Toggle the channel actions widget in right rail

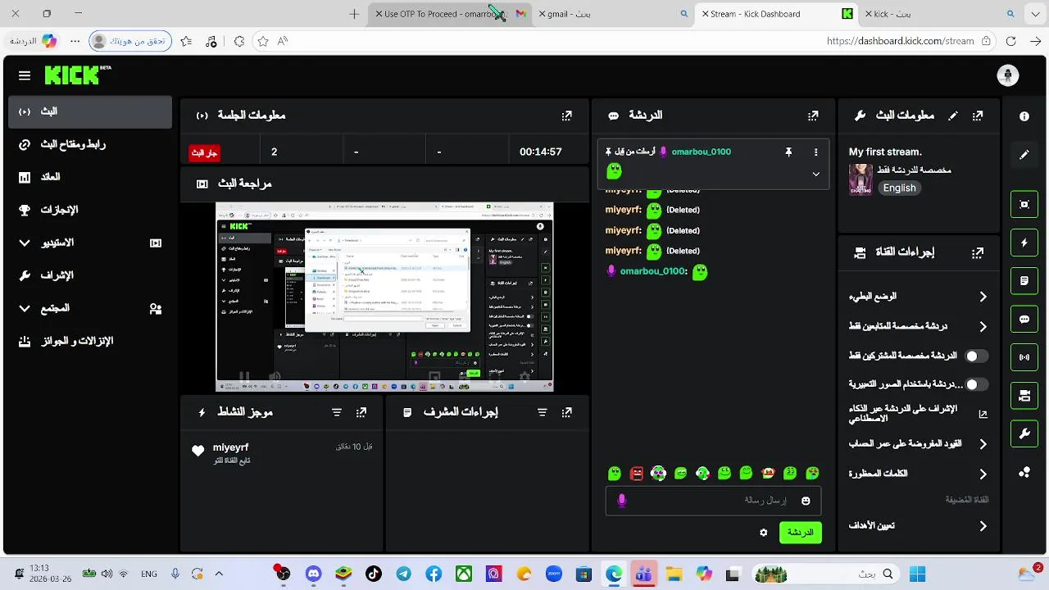point(1024,396)
